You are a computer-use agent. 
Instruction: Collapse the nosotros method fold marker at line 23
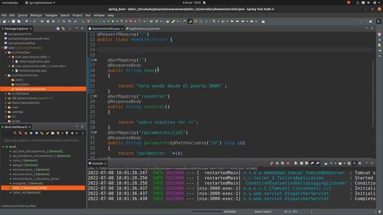point(96,96)
